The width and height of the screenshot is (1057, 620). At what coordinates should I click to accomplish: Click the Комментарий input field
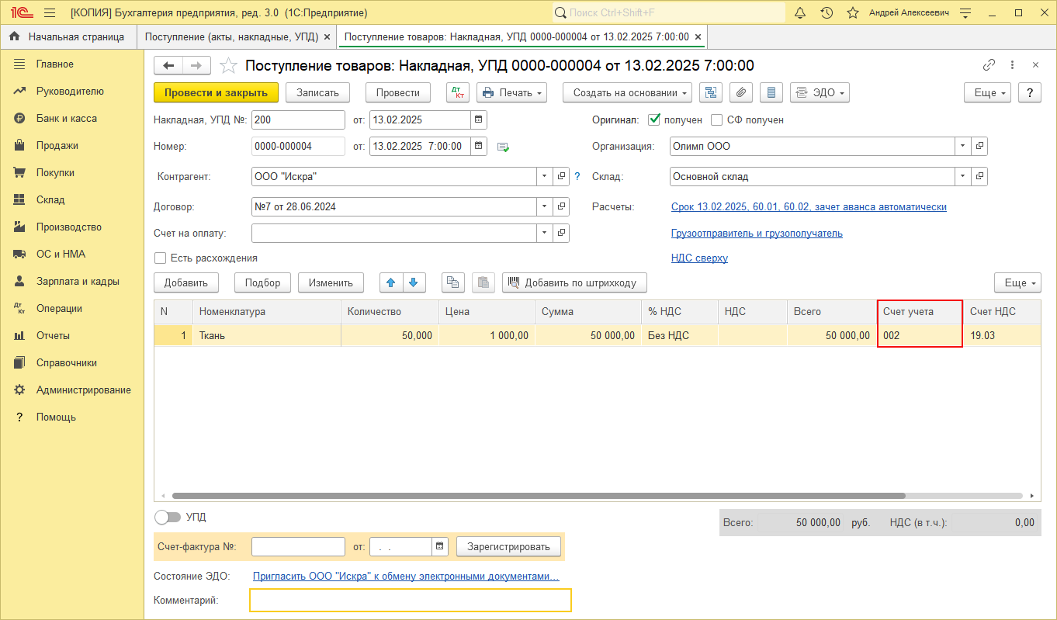(411, 600)
